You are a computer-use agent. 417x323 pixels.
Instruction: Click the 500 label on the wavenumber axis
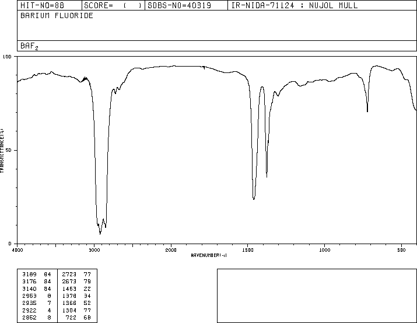pyautogui.click(x=401, y=250)
